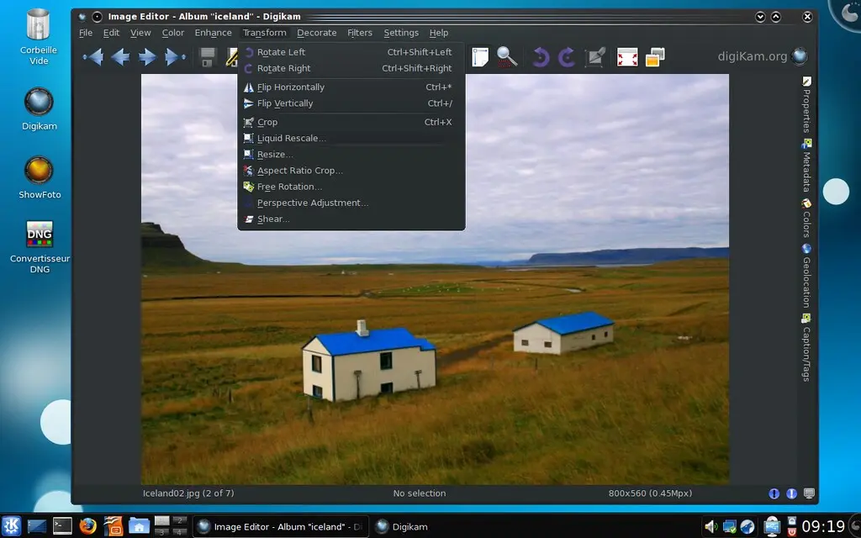
Task: Toggle full screen mode icon
Action: [627, 57]
